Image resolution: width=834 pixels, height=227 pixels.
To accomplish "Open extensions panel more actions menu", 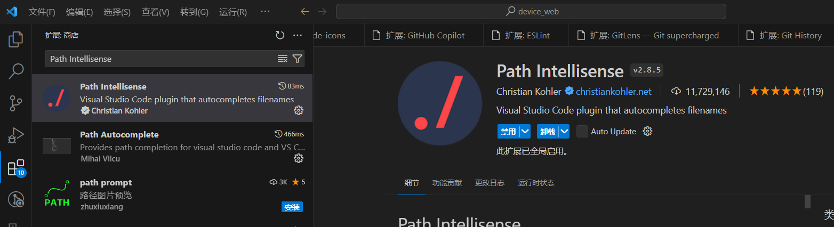I will click(x=298, y=35).
